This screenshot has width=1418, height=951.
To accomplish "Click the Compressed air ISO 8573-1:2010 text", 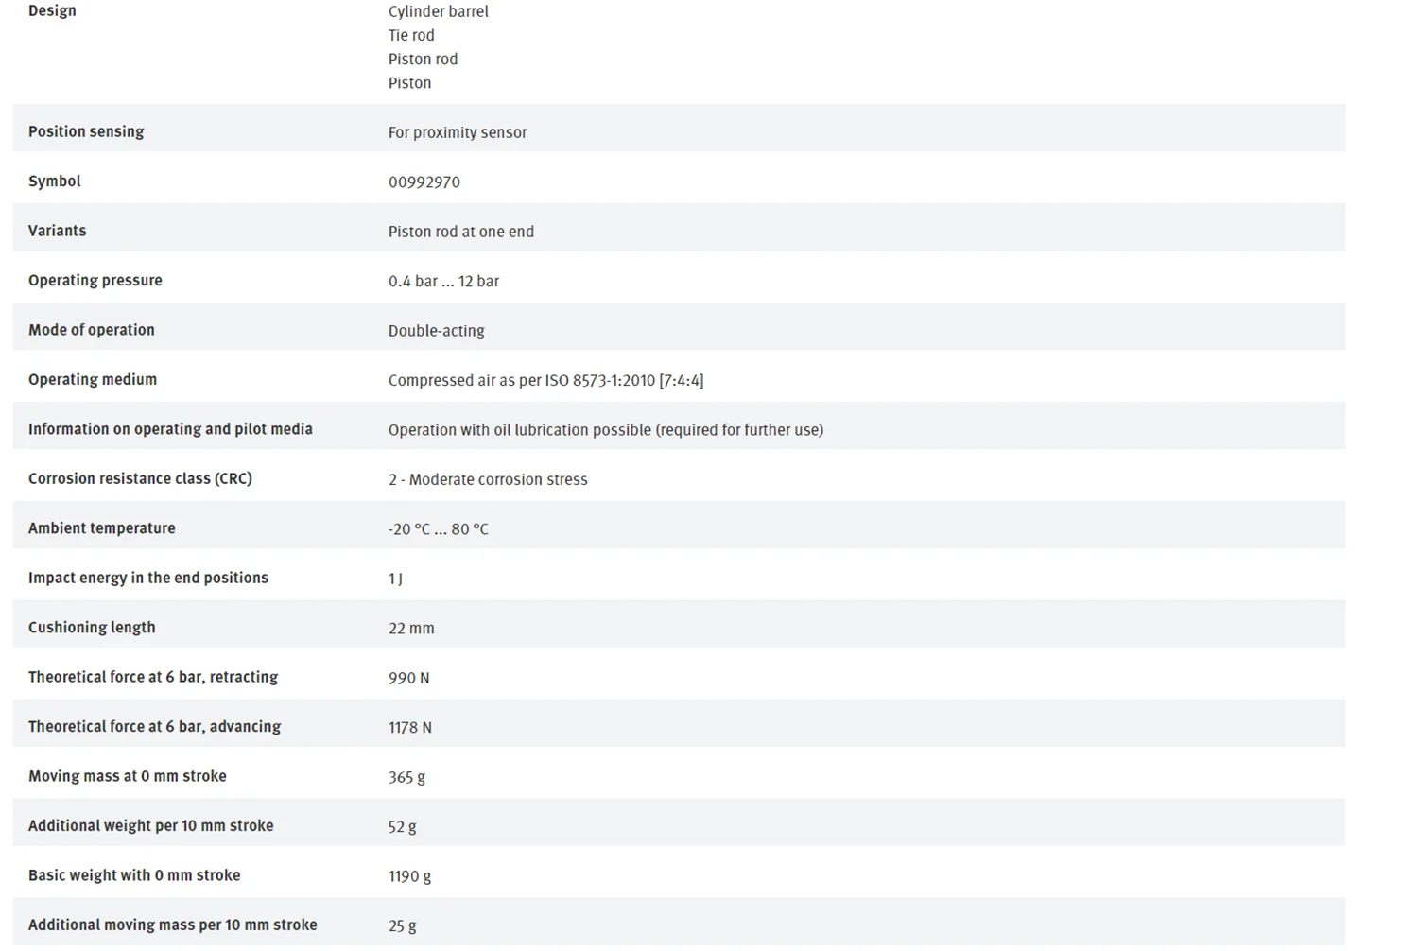I will (x=545, y=381).
